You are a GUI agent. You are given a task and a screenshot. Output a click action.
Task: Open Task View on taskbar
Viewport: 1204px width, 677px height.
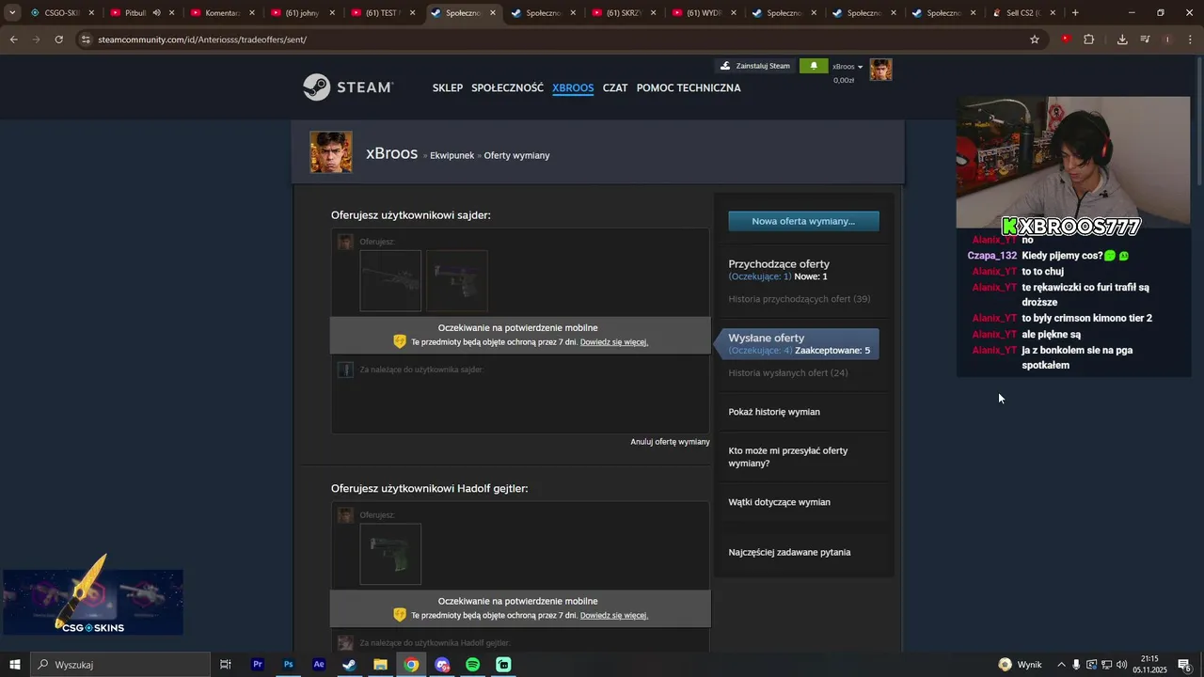click(226, 665)
